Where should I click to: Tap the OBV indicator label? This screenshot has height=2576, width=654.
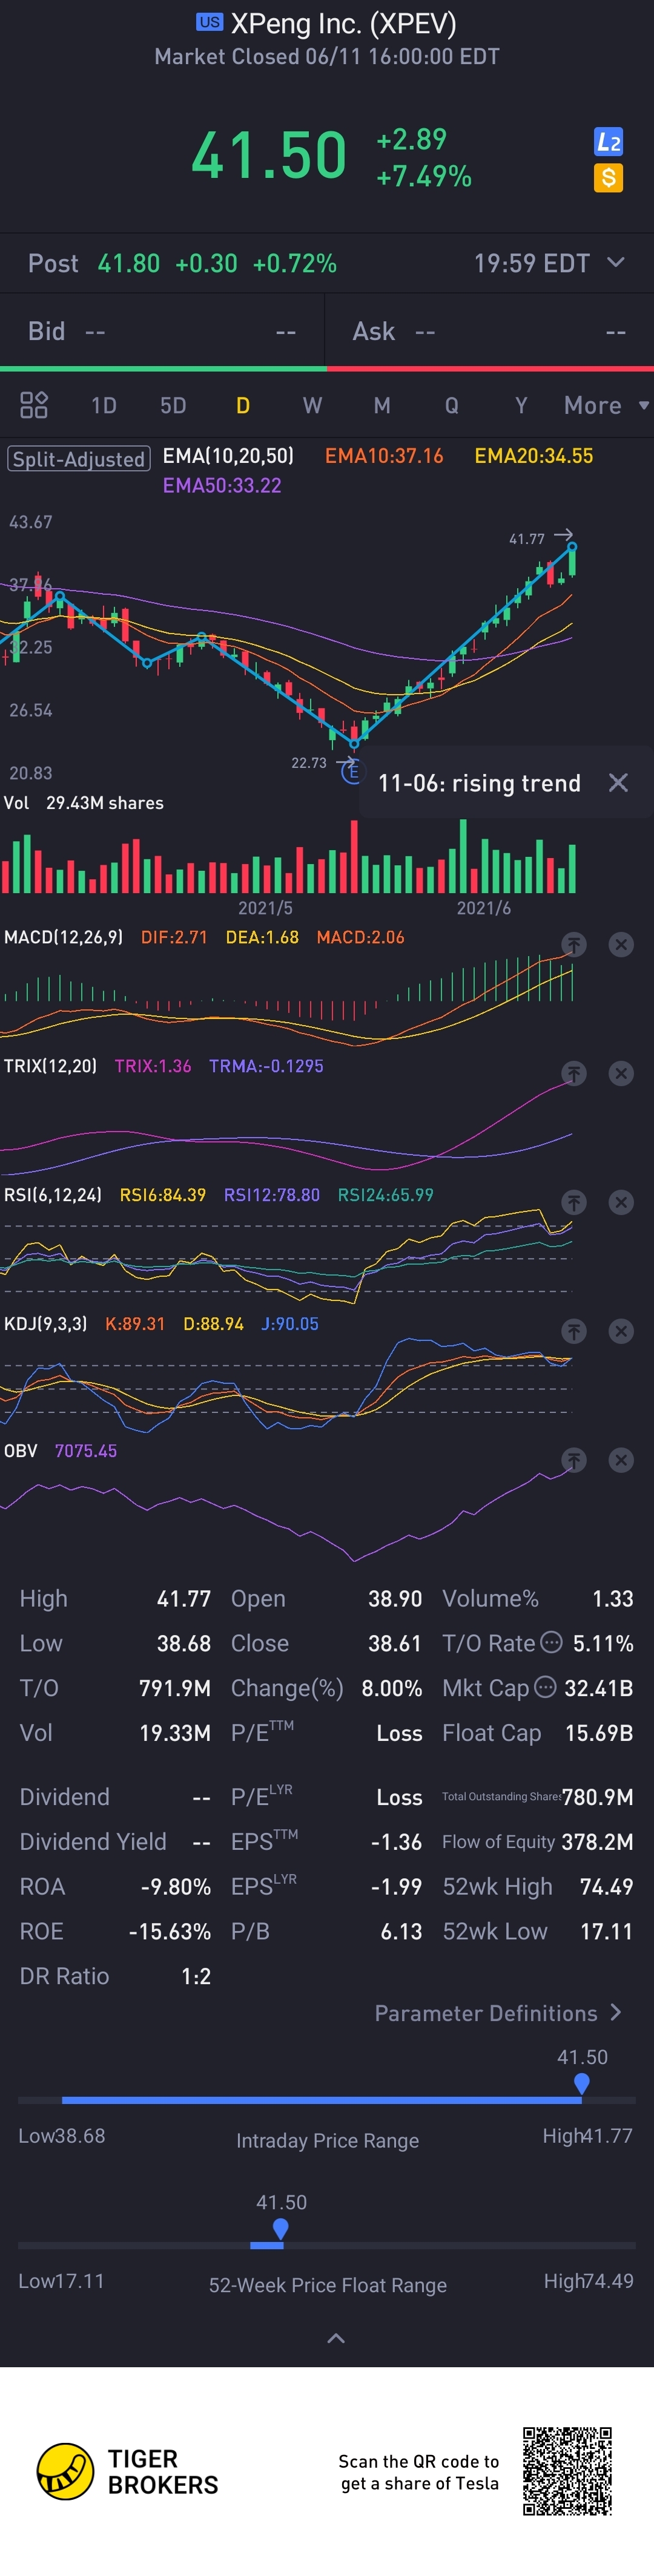coord(20,1451)
